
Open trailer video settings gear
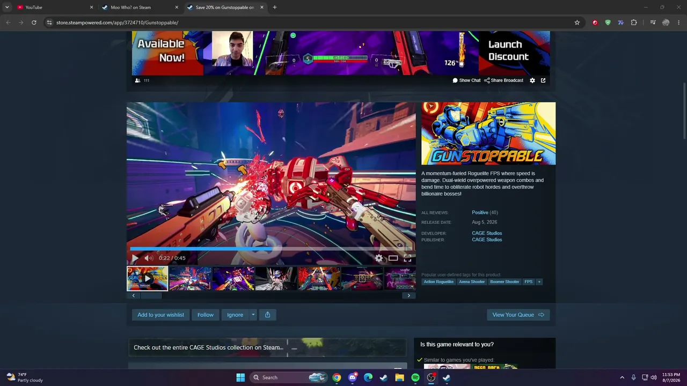[x=379, y=258]
